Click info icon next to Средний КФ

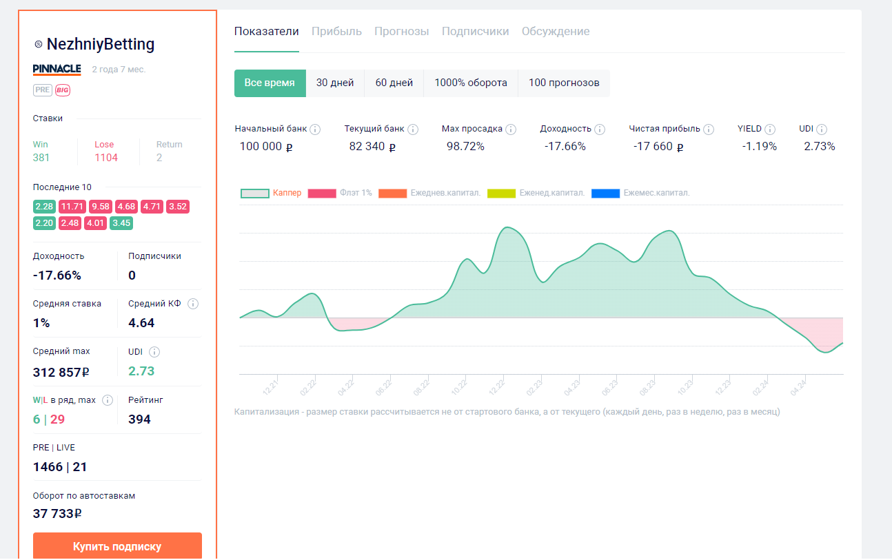193,304
